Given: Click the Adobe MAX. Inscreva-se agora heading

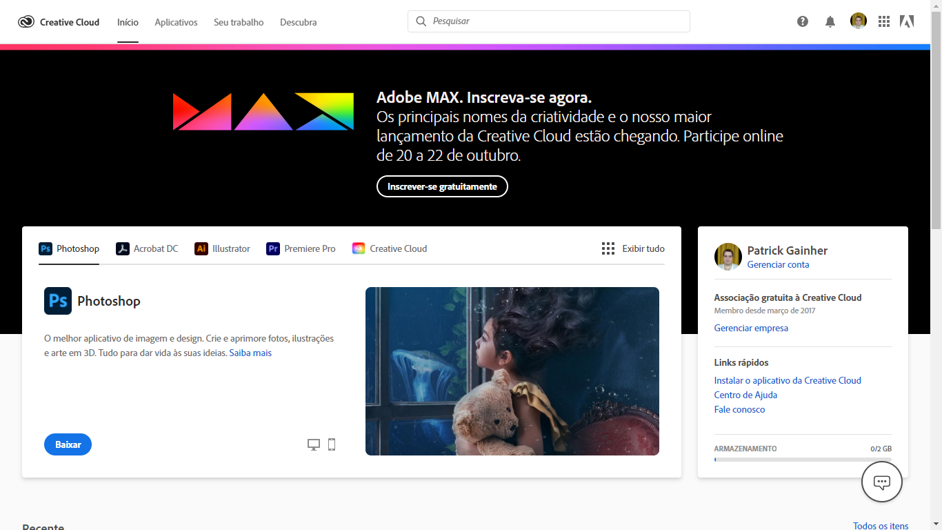Looking at the screenshot, I should point(484,97).
